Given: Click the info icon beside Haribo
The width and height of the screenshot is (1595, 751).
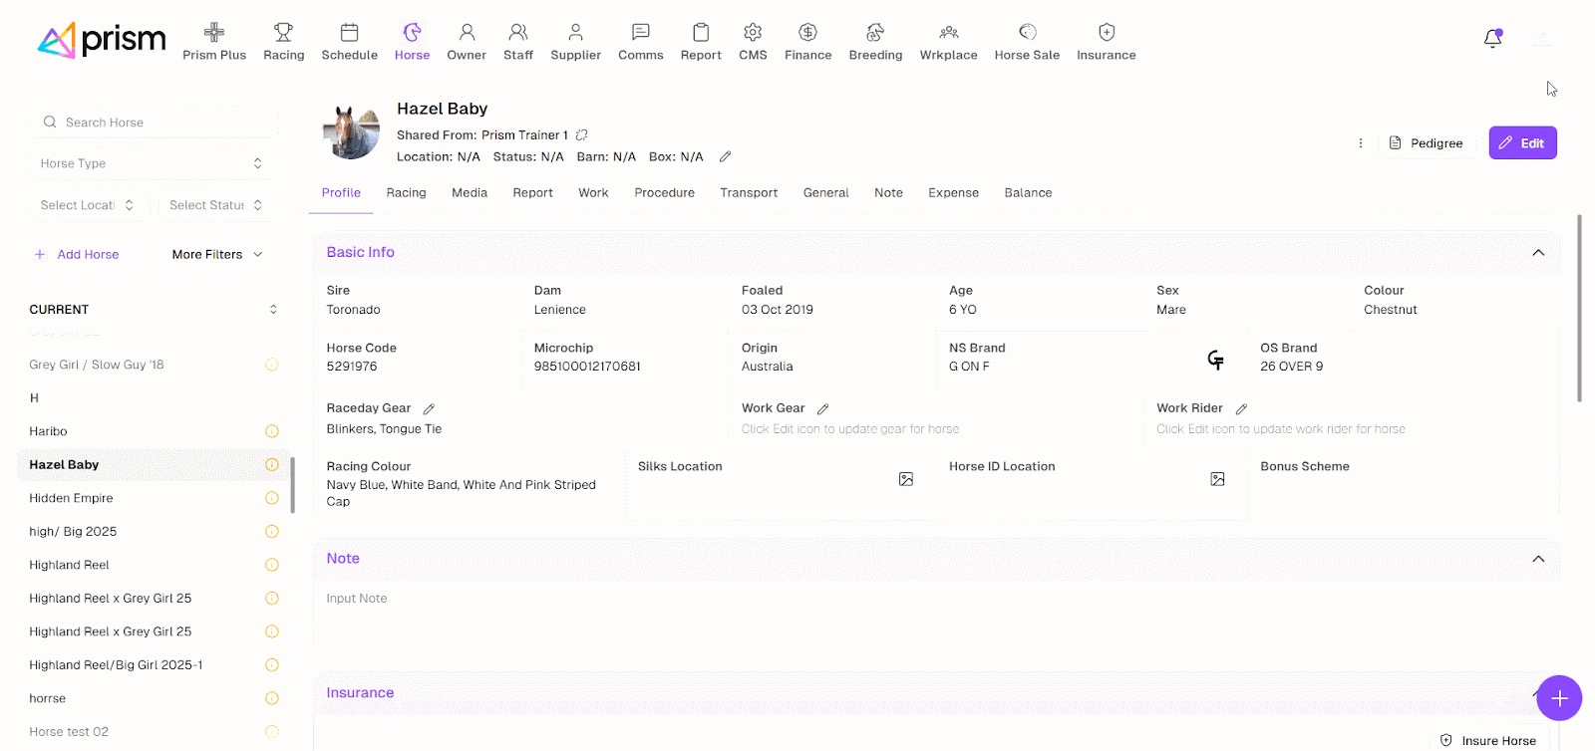Looking at the screenshot, I should 271,431.
